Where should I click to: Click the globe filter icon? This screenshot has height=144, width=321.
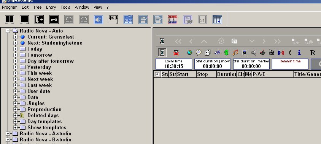pos(190,53)
